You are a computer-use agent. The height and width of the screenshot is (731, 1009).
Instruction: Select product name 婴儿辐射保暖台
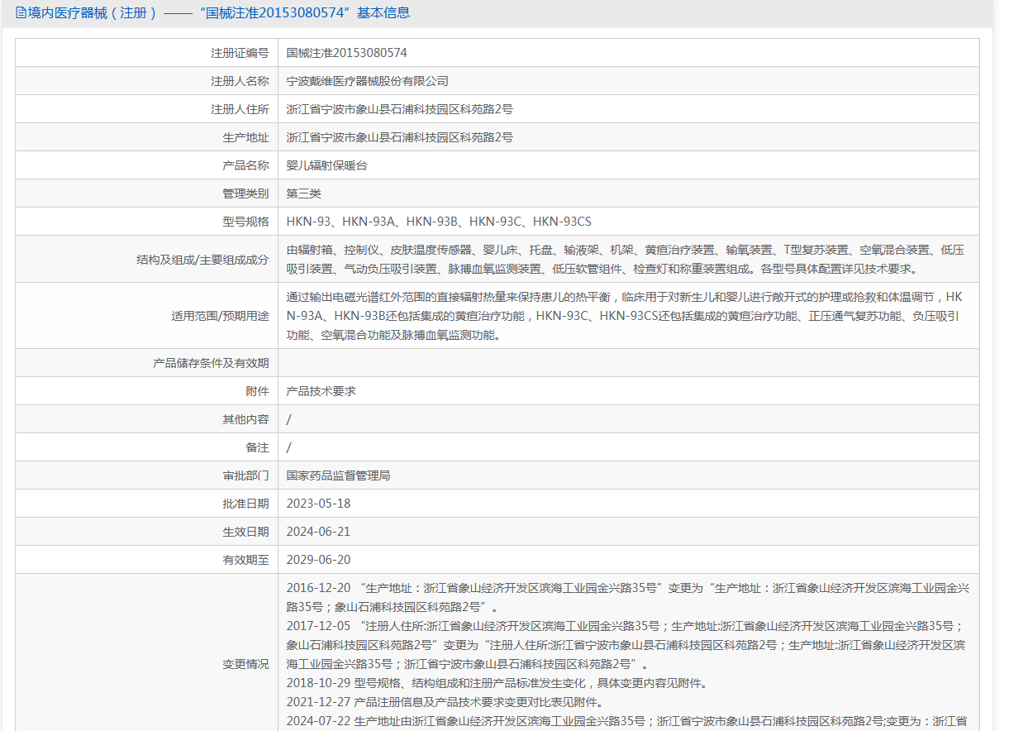click(326, 165)
